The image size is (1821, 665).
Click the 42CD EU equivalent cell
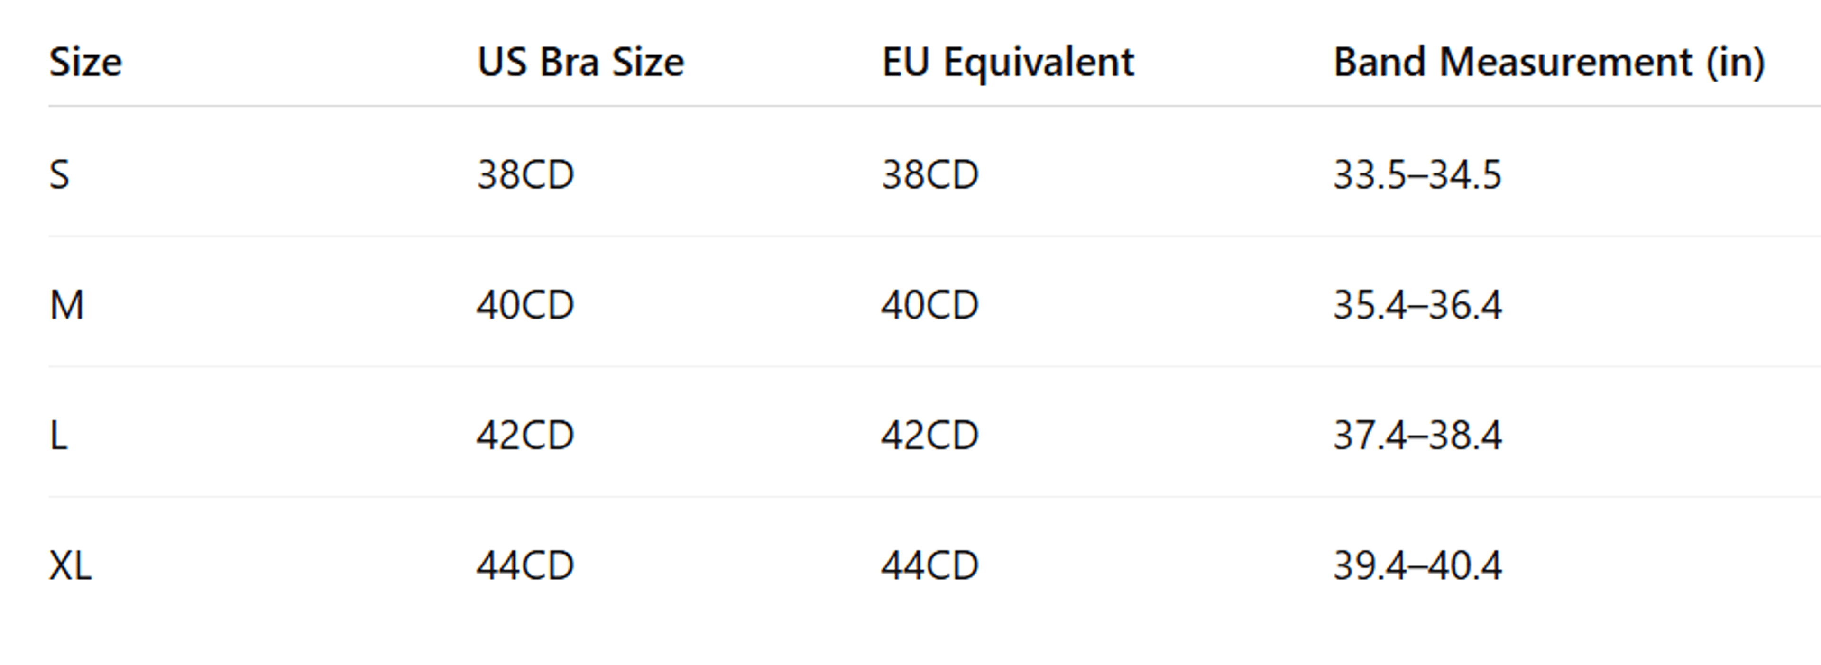click(929, 435)
